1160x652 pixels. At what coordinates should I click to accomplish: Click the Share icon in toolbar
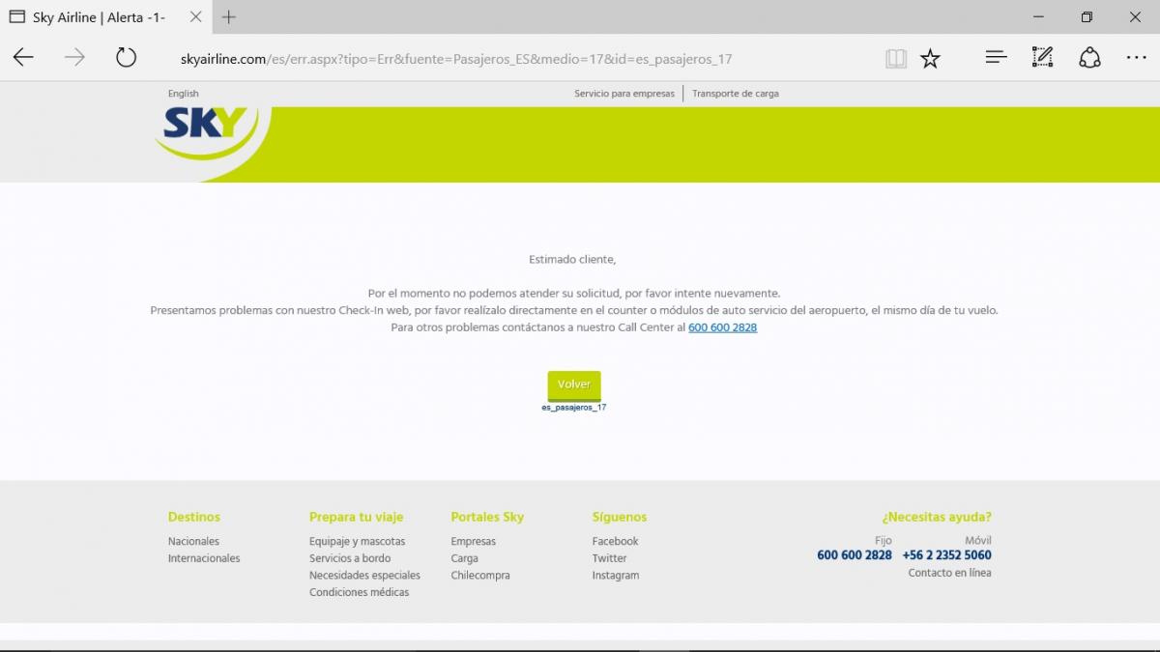coord(1089,58)
